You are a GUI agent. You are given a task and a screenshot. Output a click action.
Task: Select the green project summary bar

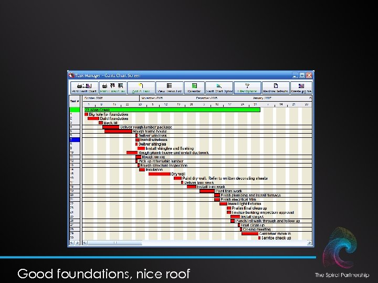pos(172,110)
